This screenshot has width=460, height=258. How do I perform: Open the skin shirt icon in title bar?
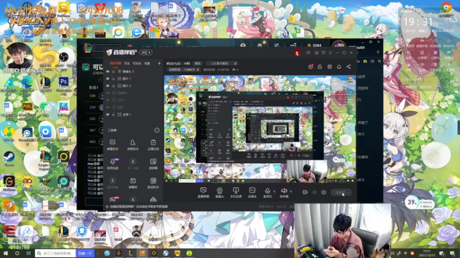[323, 53]
